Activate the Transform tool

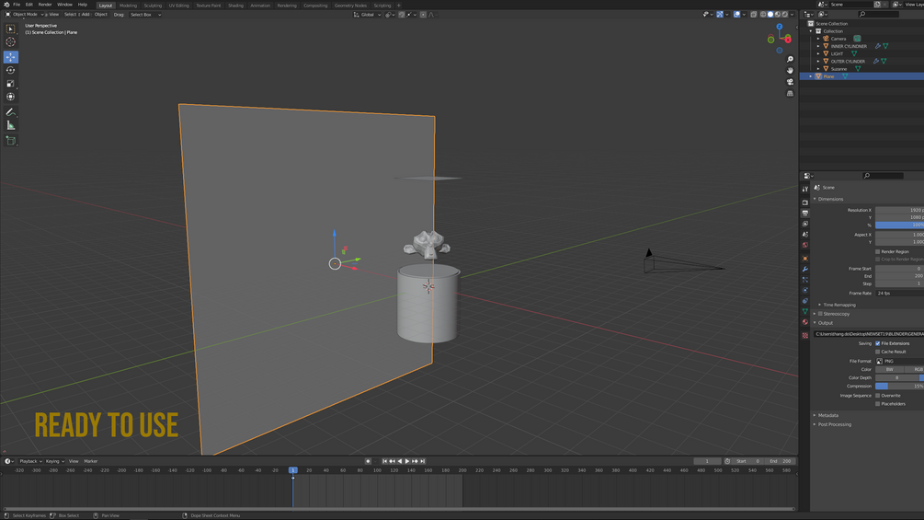11,97
